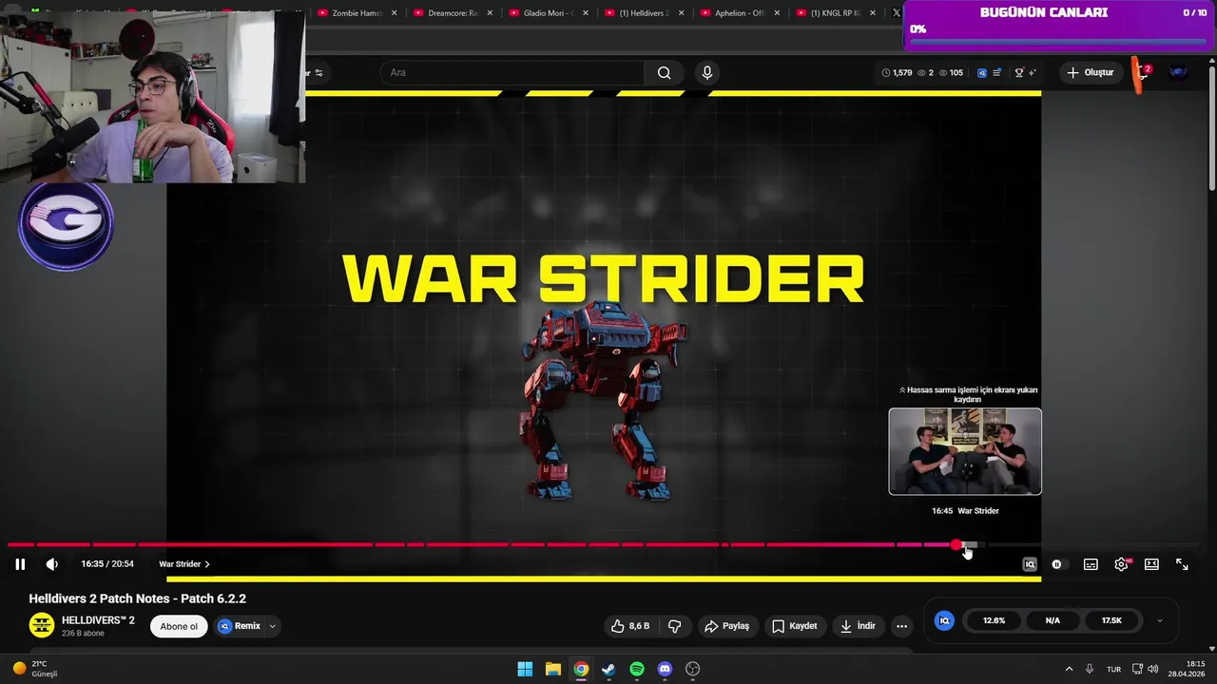This screenshot has height=684, width=1217.
Task: Show hidden tray icons chevron
Action: point(1069,669)
